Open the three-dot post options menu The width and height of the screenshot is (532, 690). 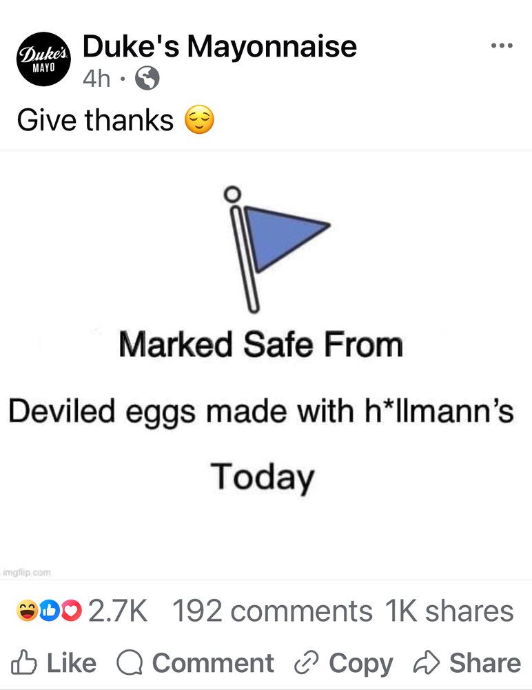tap(502, 46)
